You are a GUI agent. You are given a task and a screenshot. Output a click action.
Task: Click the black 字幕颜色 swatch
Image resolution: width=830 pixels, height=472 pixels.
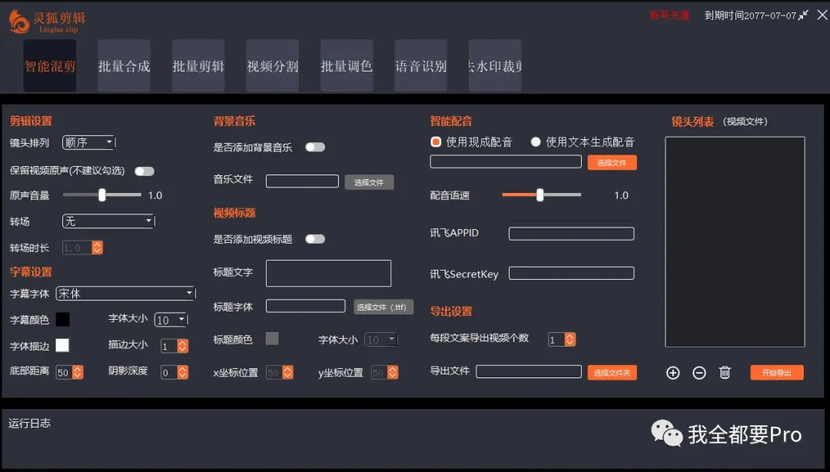click(x=62, y=319)
